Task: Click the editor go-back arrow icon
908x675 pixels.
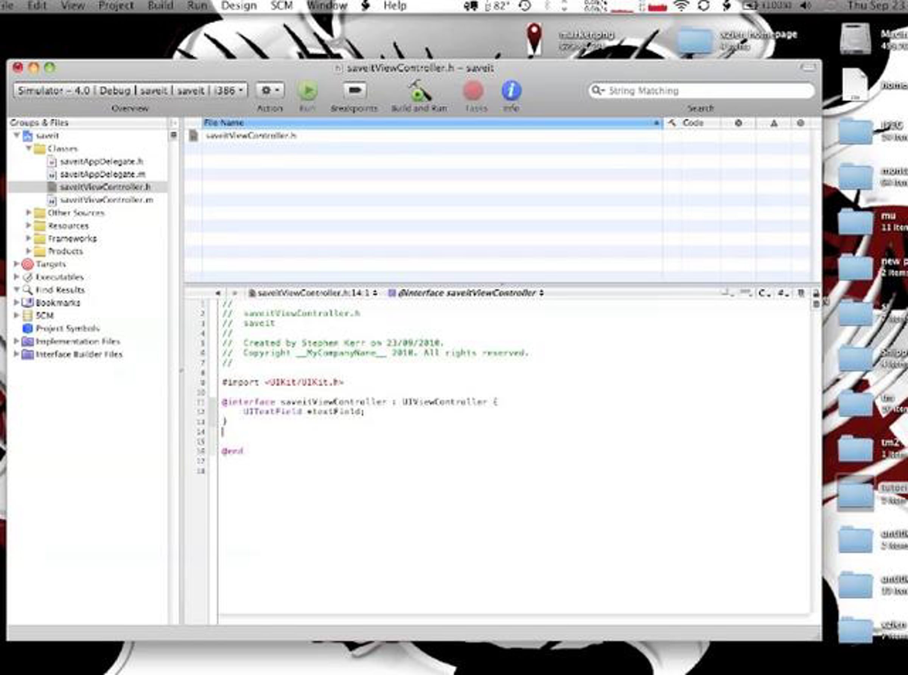Action: [x=218, y=293]
